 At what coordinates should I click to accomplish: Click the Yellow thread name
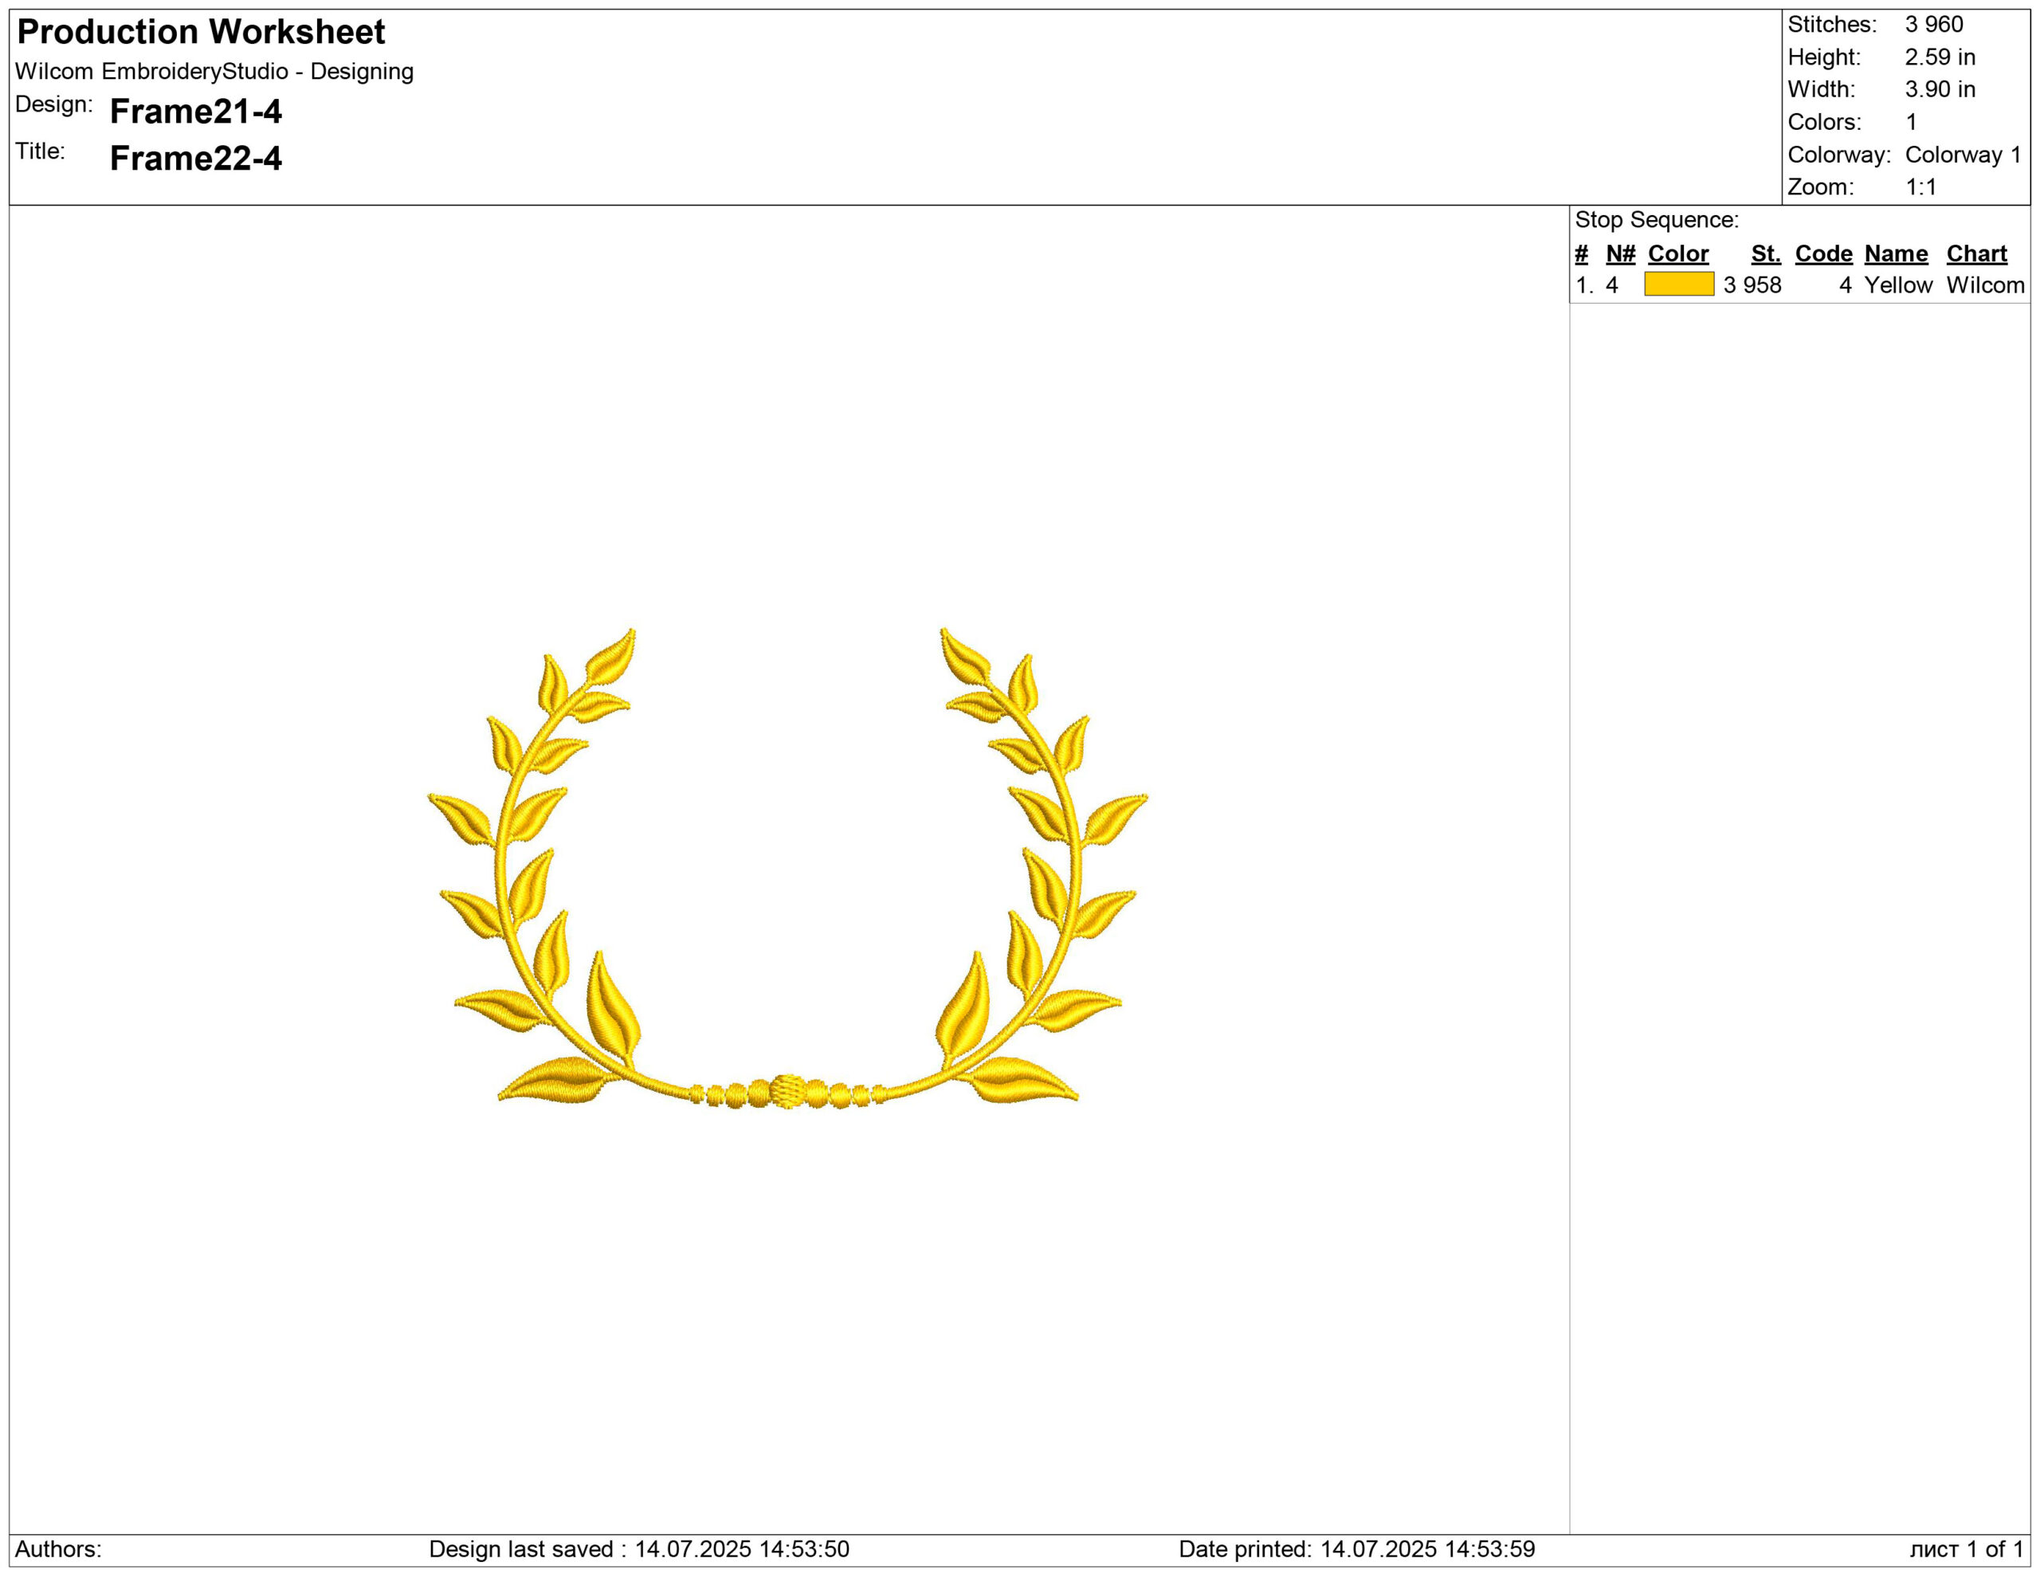click(x=1897, y=286)
